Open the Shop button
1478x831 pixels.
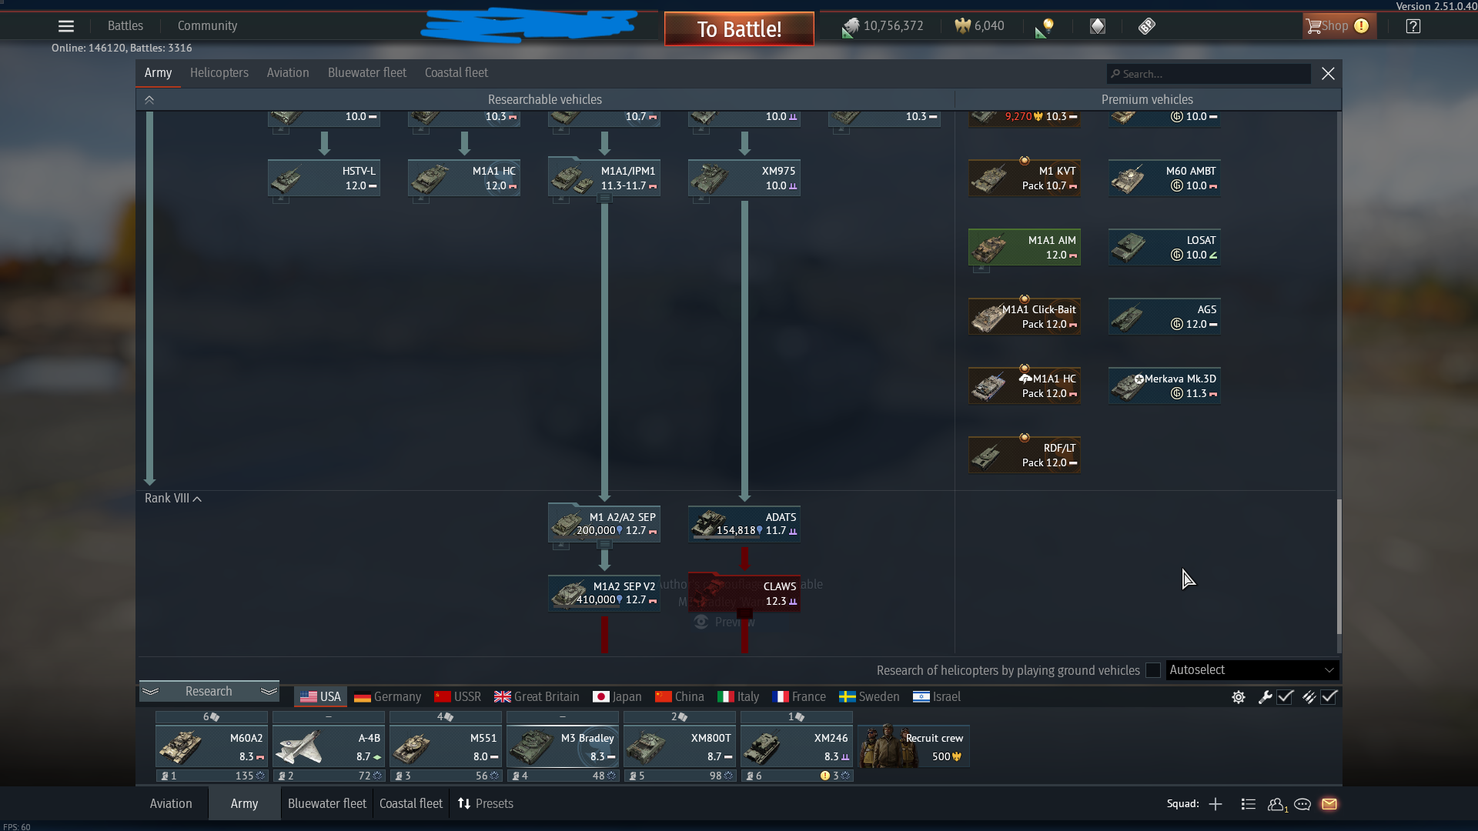pyautogui.click(x=1336, y=26)
